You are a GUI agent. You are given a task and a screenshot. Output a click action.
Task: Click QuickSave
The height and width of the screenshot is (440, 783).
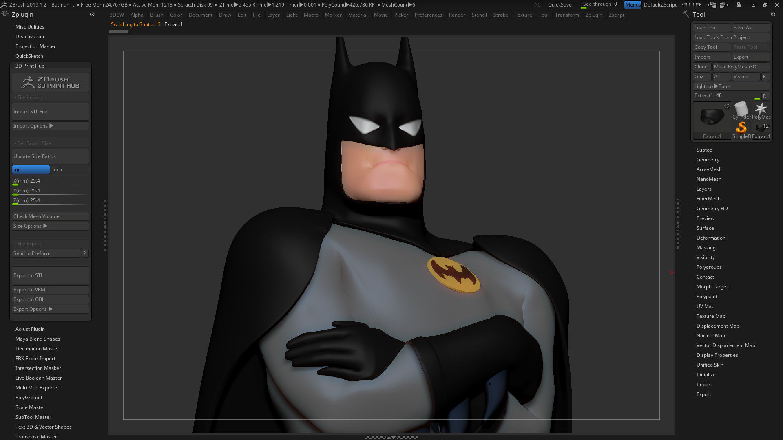(x=560, y=4)
